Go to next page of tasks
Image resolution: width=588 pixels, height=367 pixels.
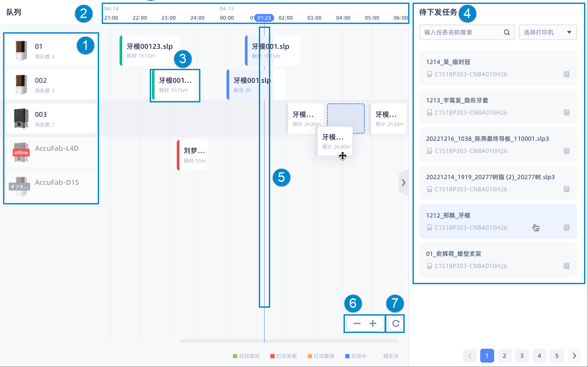pos(574,356)
